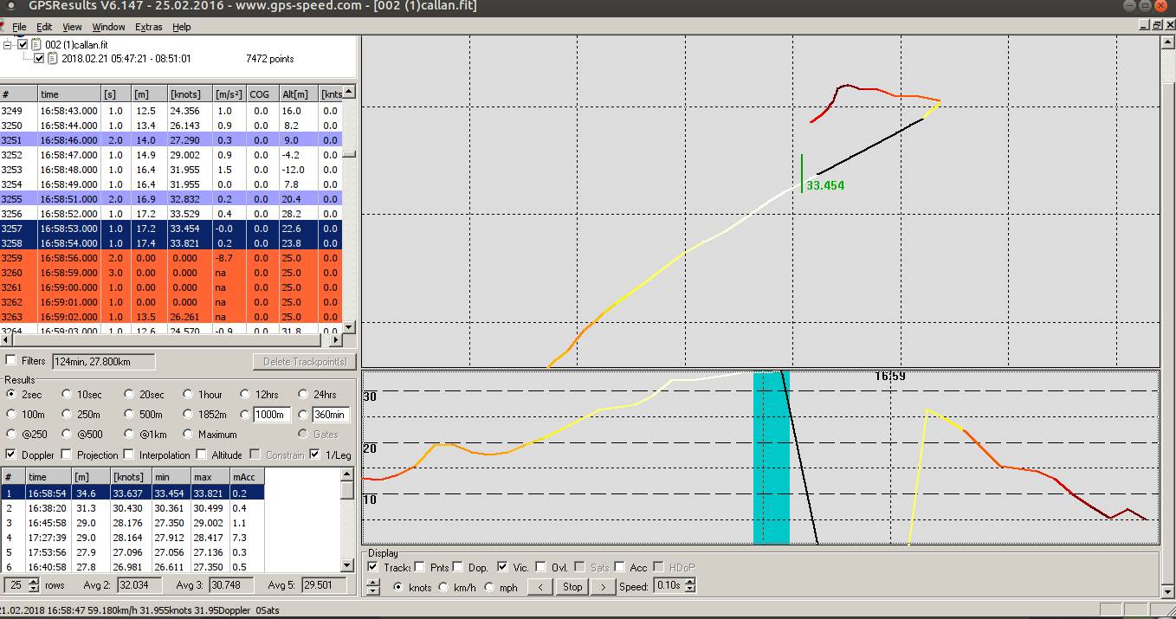The width and height of the screenshot is (1176, 619).
Task: Click the Speed 0.10s spinner arrows
Action: (x=690, y=586)
